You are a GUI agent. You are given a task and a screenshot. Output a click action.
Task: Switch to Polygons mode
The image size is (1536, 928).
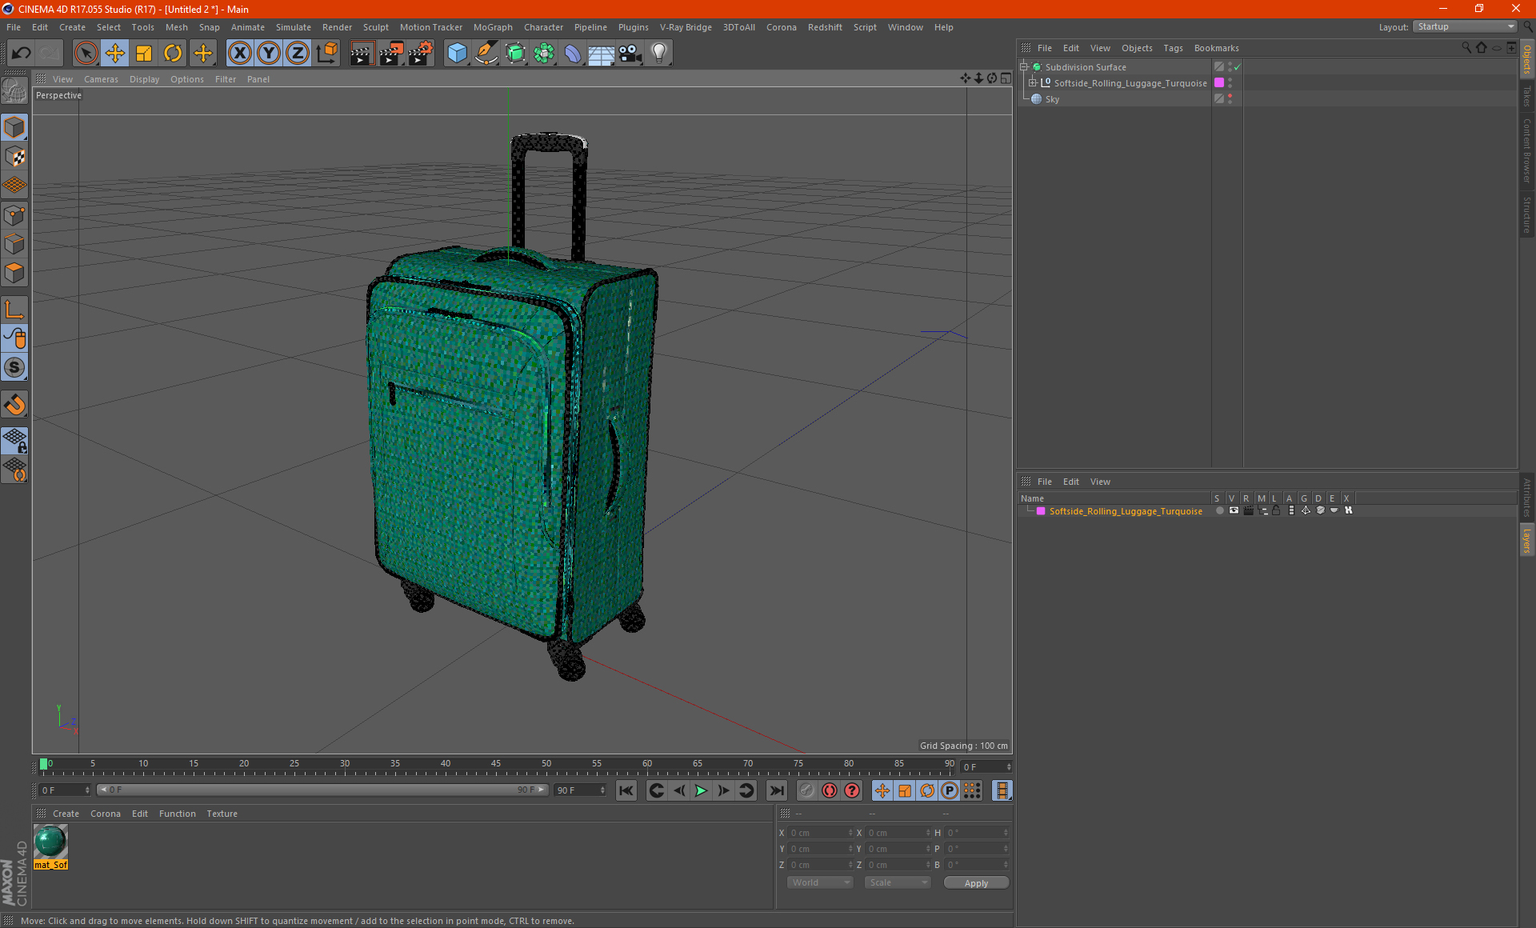point(14,273)
